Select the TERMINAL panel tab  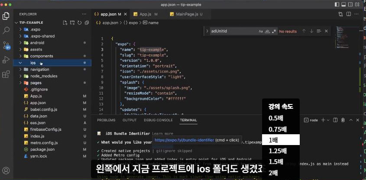pyautogui.click(x=188, y=120)
